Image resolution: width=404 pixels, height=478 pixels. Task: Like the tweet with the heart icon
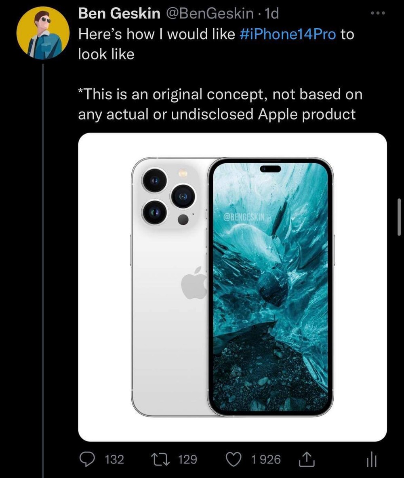[x=234, y=459]
